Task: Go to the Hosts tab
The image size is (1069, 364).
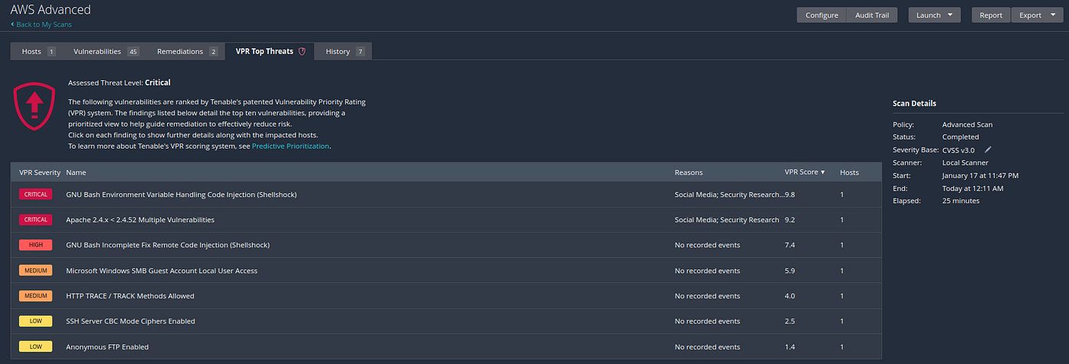Action: point(37,51)
